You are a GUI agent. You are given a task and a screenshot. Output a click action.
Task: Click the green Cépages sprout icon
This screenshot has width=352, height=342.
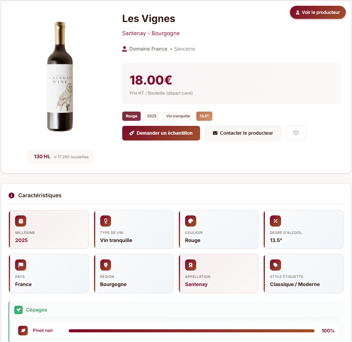pyautogui.click(x=19, y=310)
